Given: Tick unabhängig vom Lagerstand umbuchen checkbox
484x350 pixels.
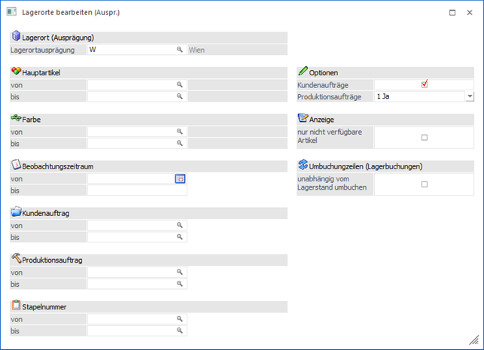Looking at the screenshot, I should tap(425, 184).
